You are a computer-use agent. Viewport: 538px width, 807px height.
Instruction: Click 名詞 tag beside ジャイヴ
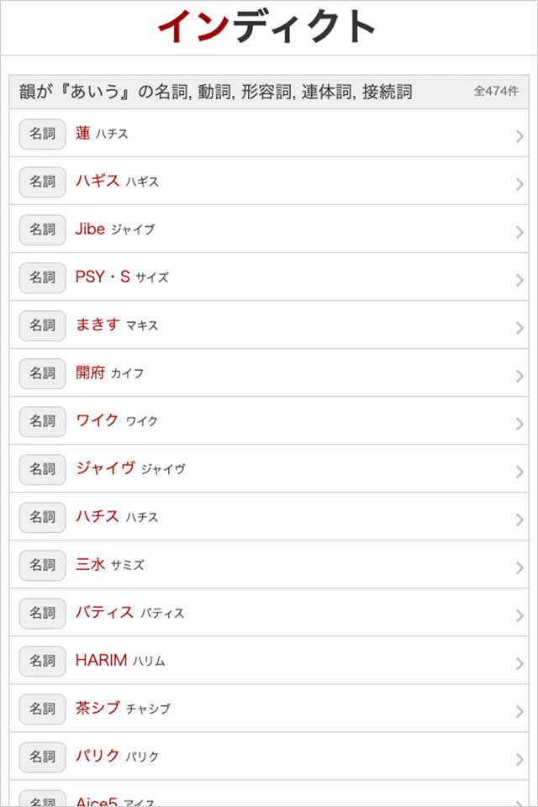click(x=42, y=469)
